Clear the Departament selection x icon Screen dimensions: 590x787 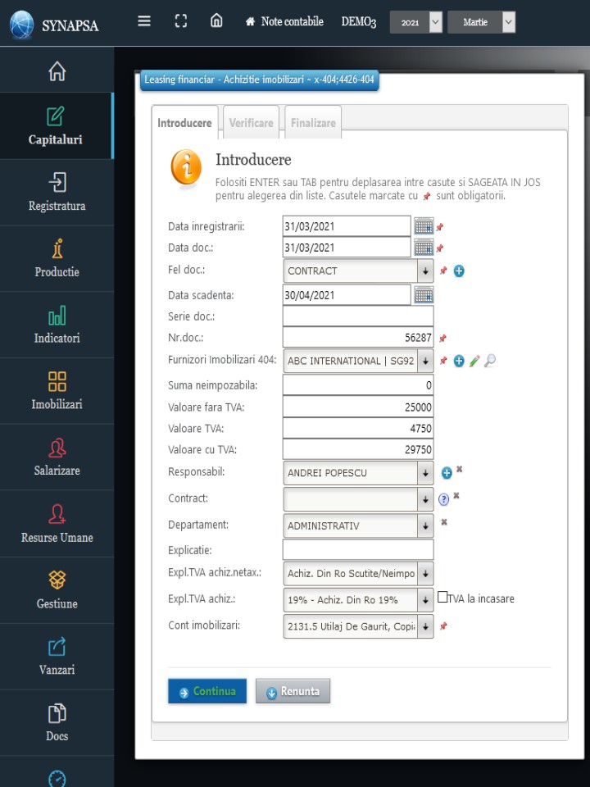point(444,522)
